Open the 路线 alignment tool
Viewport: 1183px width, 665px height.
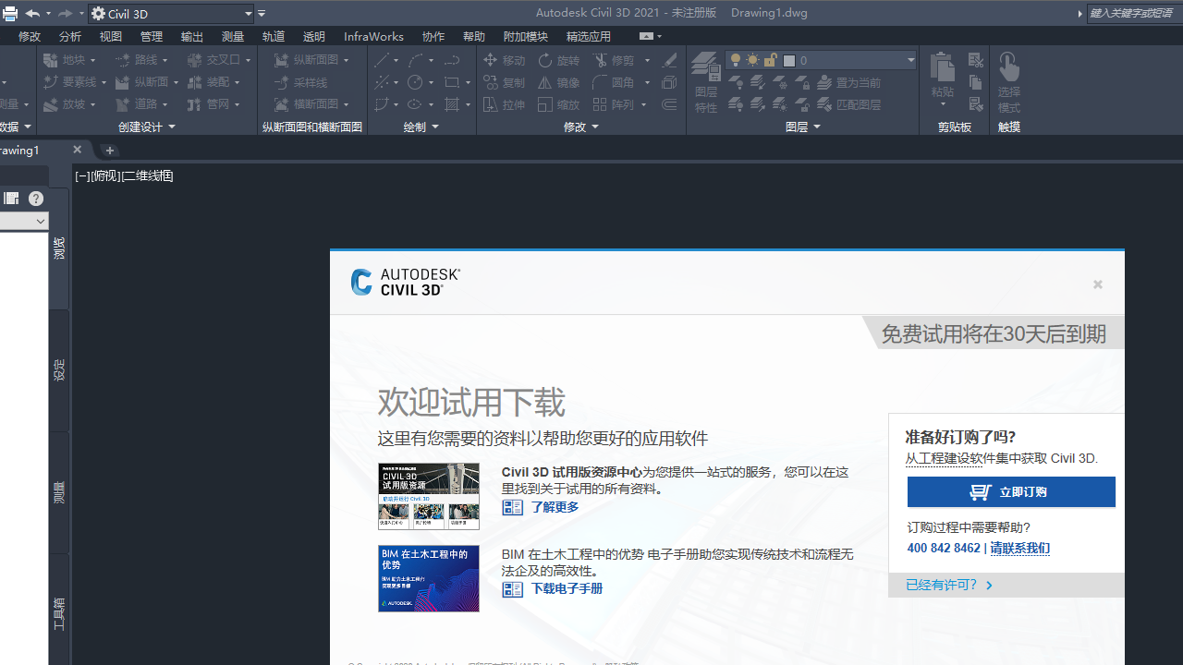pos(141,60)
